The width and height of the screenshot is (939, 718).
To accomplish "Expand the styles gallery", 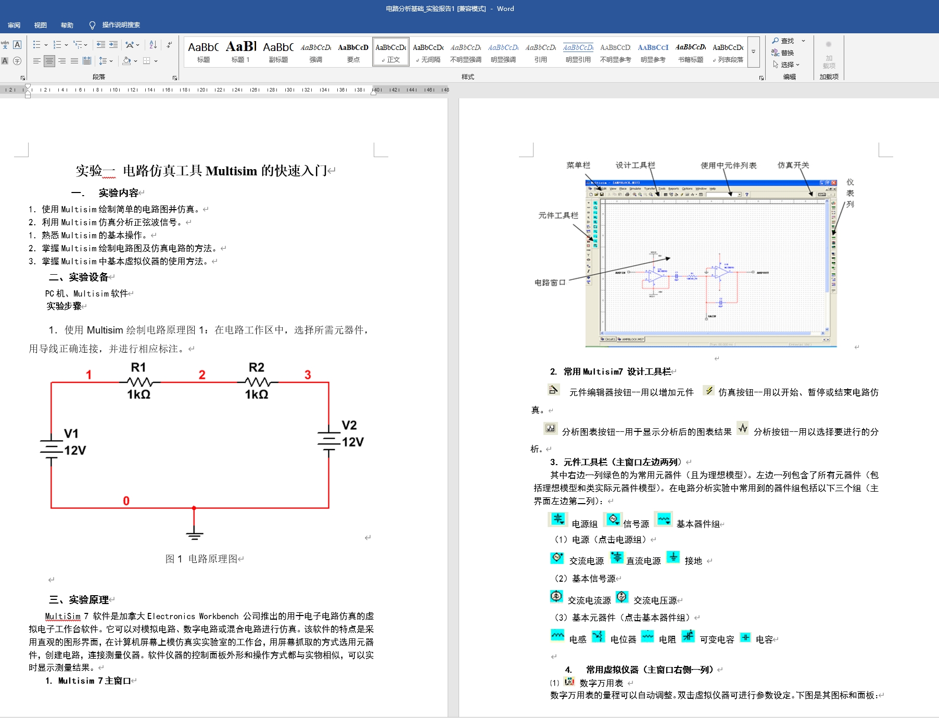I will (x=753, y=52).
